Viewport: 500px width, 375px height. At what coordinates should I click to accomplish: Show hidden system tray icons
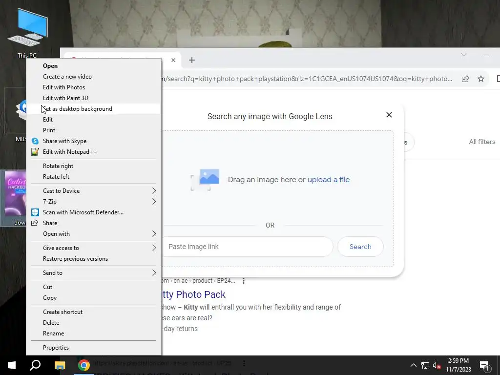(413, 365)
